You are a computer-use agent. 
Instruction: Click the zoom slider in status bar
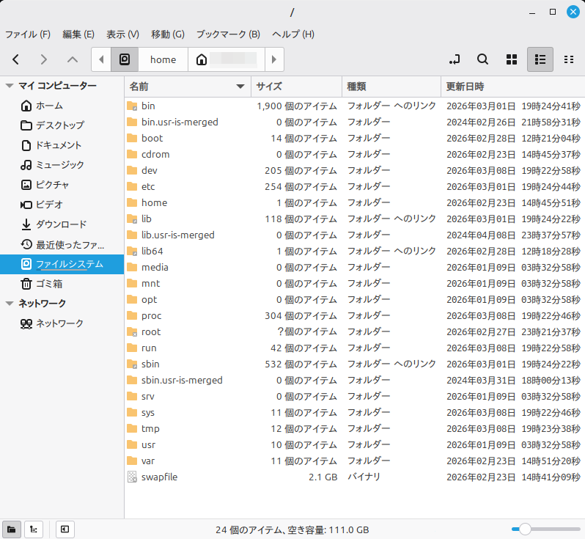(x=525, y=529)
